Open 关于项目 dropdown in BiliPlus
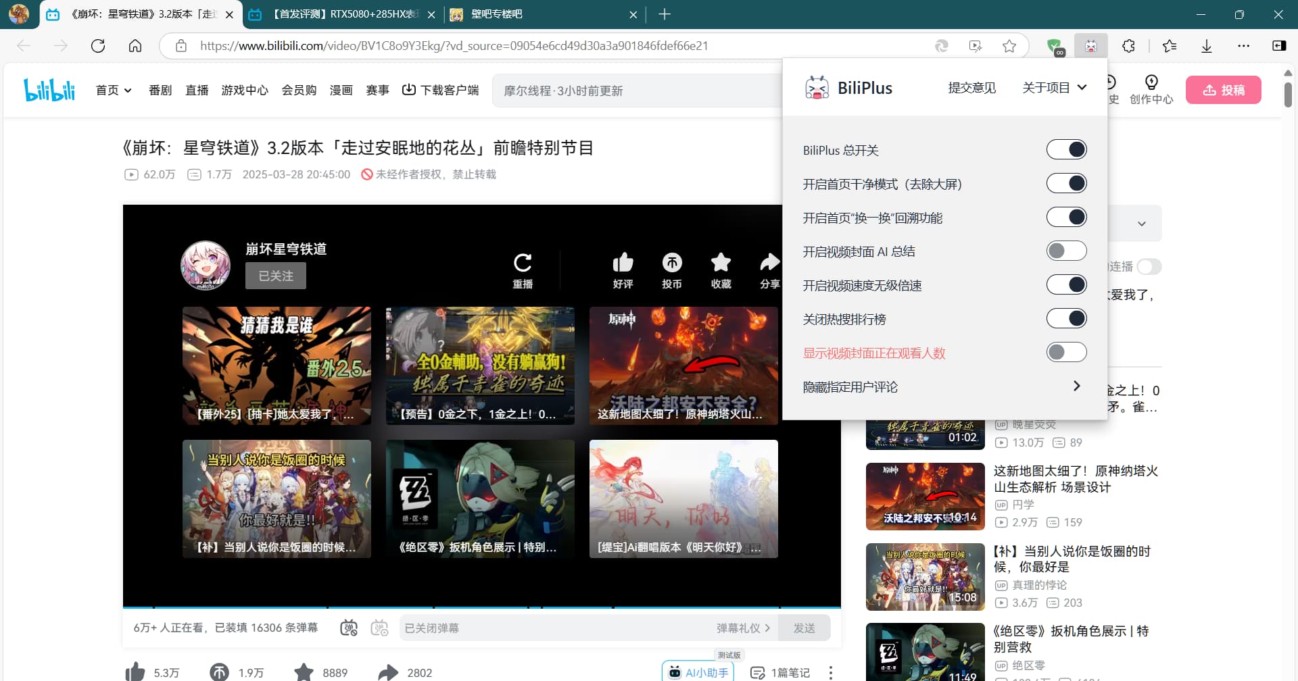Image resolution: width=1298 pixels, height=681 pixels. pyautogui.click(x=1054, y=88)
